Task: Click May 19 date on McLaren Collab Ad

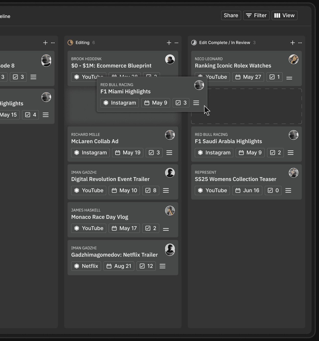Action: point(128,153)
